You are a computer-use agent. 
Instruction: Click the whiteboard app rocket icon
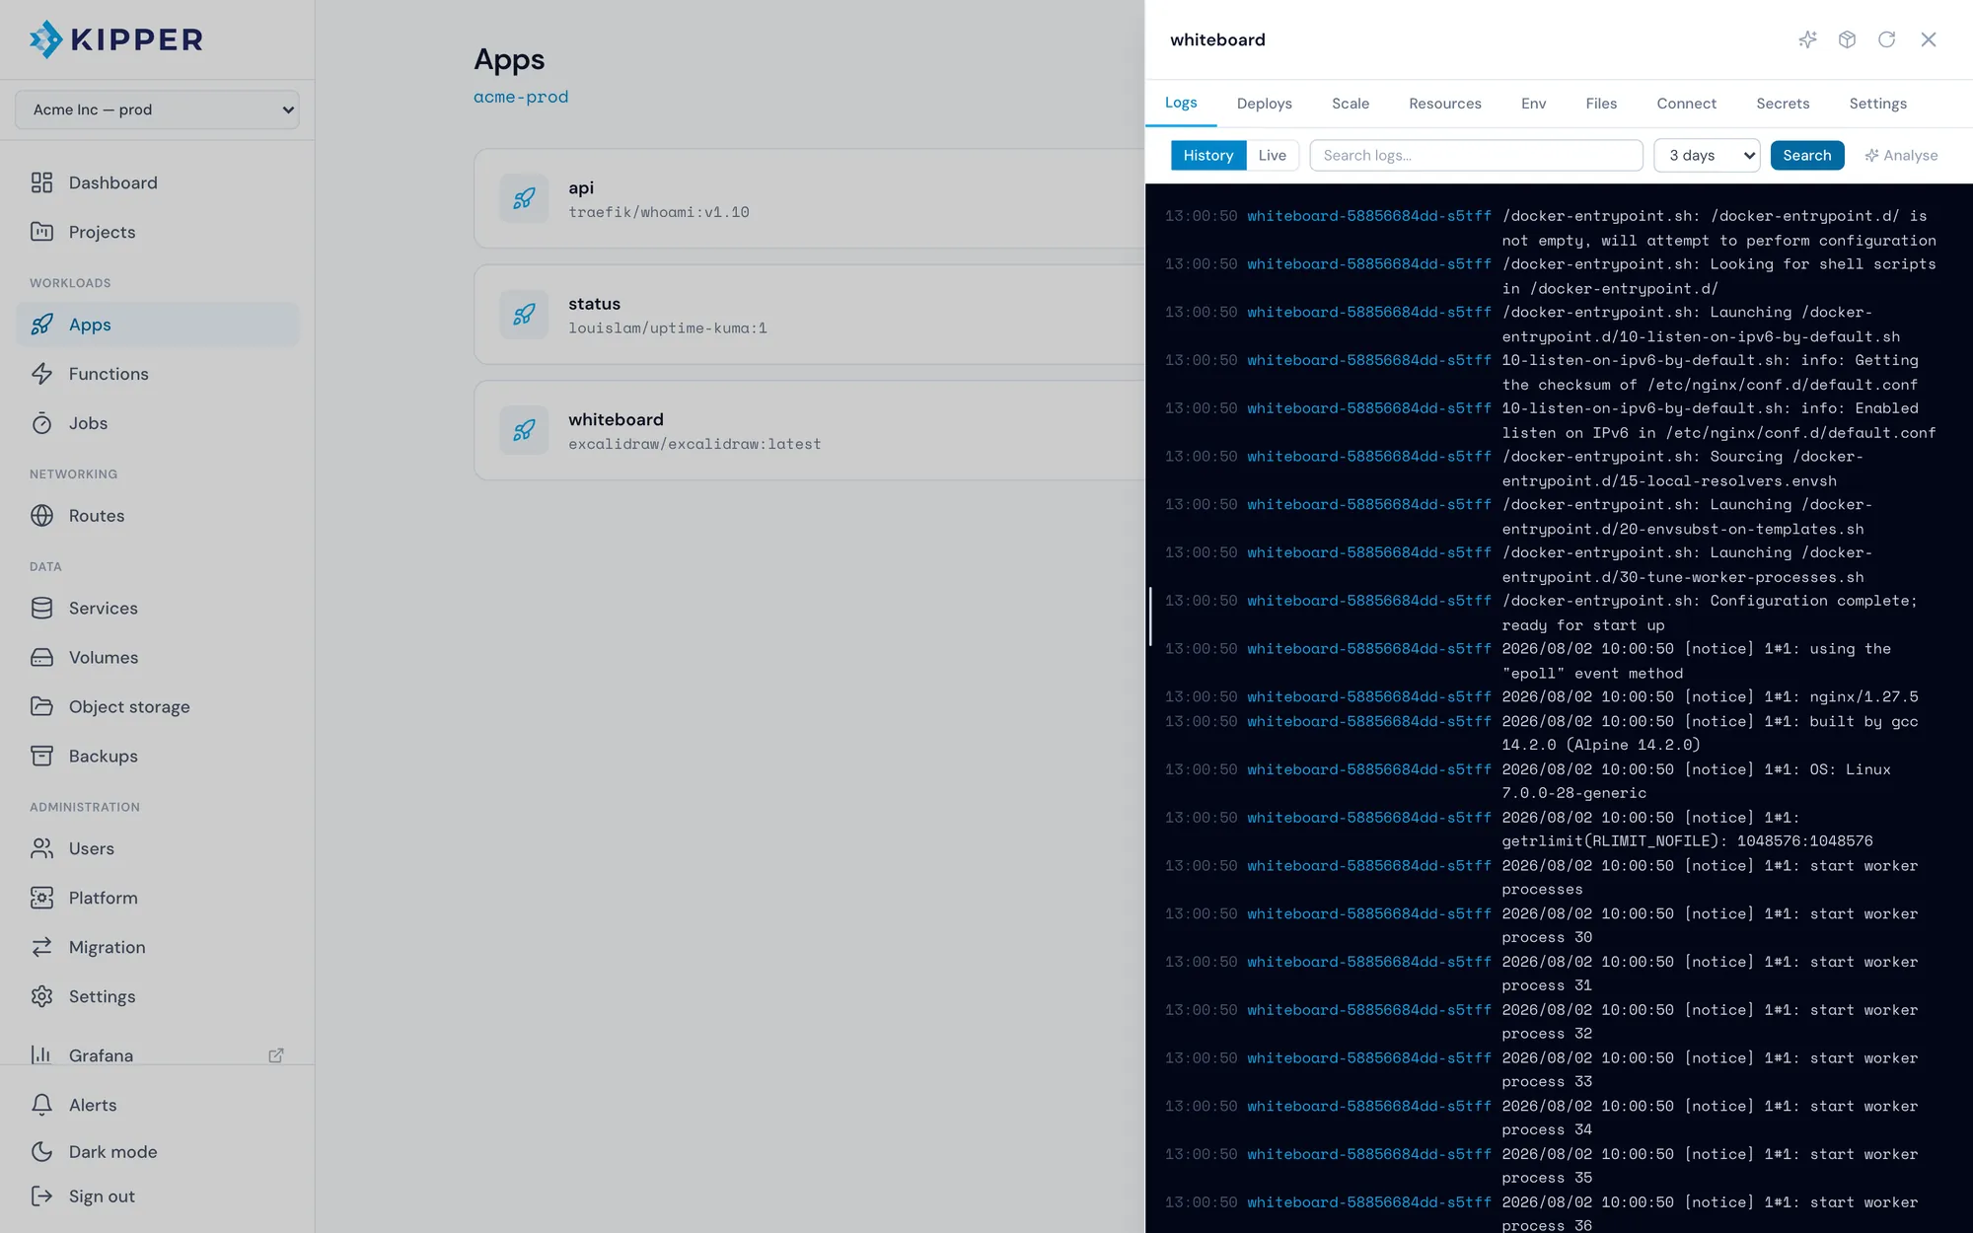tap(524, 430)
